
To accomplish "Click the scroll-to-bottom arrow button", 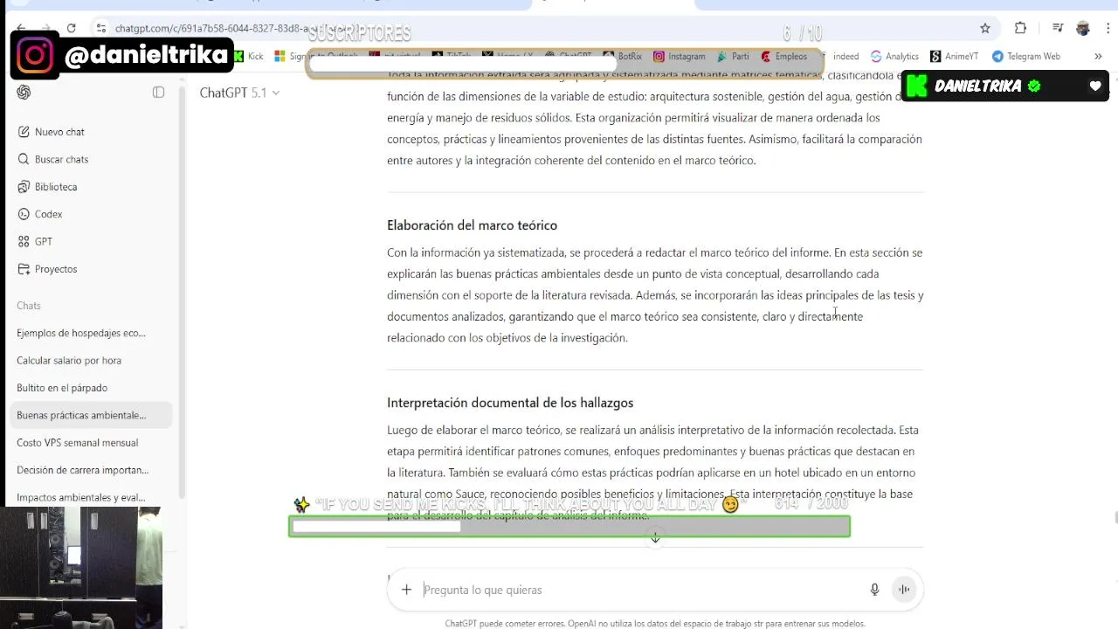I will coord(655,538).
